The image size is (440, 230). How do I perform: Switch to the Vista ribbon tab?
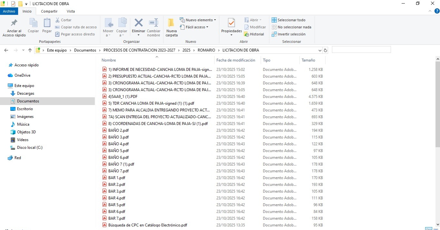pos(71,11)
